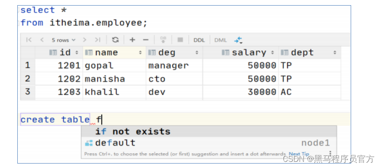Select cell with id 1201
Viewport: 381px width, 167px height.
click(59, 65)
